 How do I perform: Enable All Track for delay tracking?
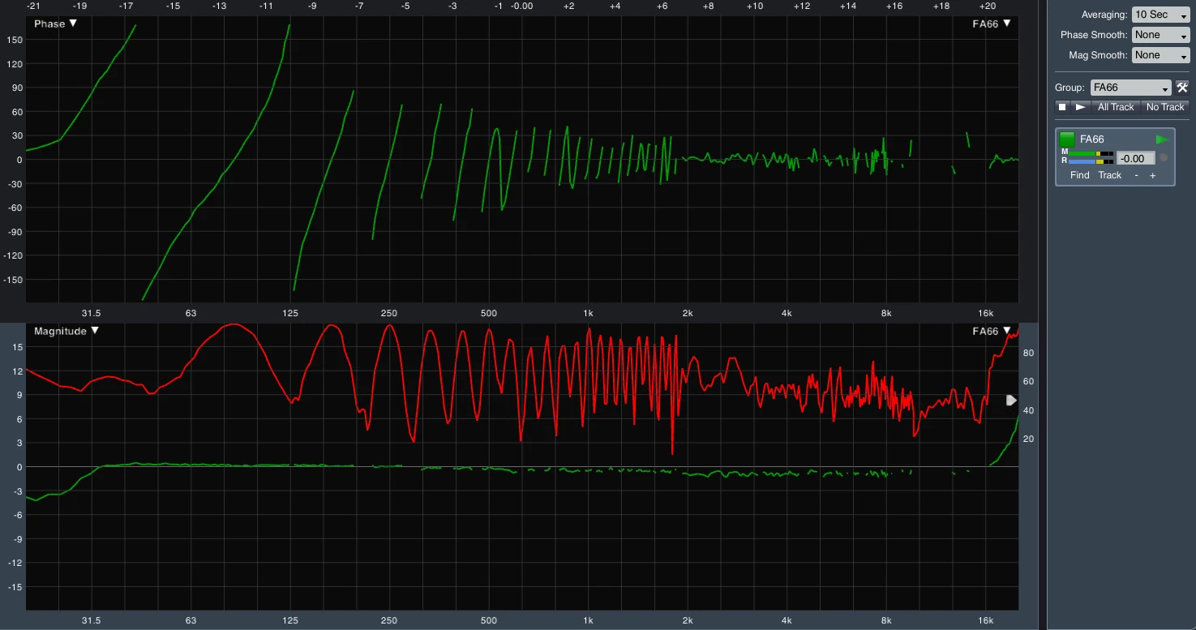pyautogui.click(x=1116, y=107)
